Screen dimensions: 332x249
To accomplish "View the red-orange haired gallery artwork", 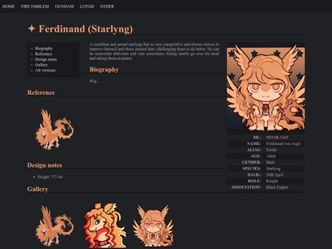I will point(105,225).
